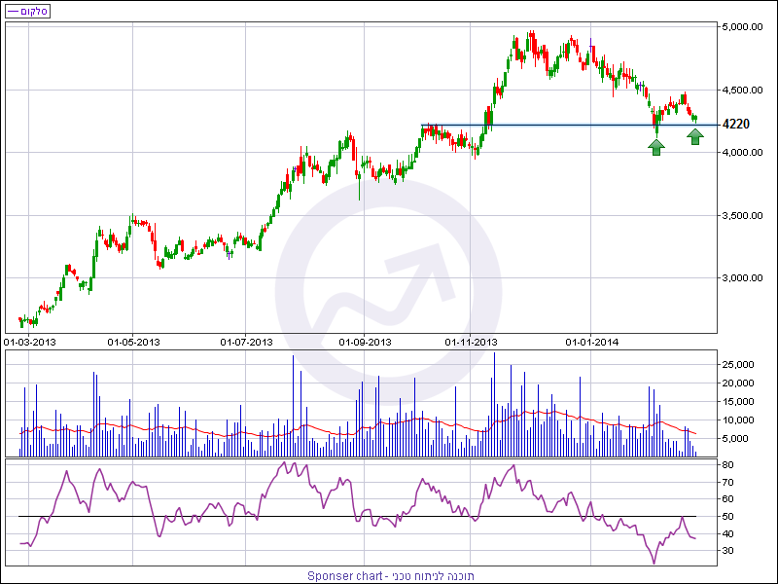Click the סלקום legend label box
This screenshot has width=778, height=584.
27,11
